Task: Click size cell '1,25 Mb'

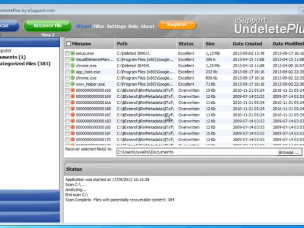Action: tap(213, 66)
